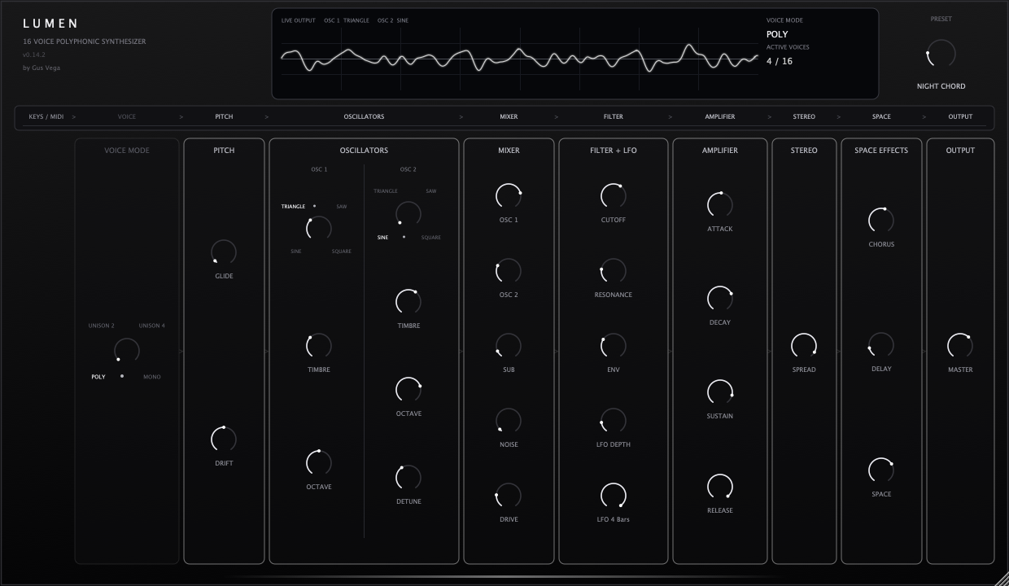Viewport: 1009px width, 586px height.
Task: Click the Chorus effect knob
Action: click(x=881, y=221)
